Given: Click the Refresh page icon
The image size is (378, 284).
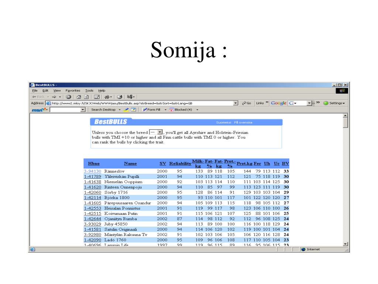Looking at the screenshot, I should click(x=86, y=97).
